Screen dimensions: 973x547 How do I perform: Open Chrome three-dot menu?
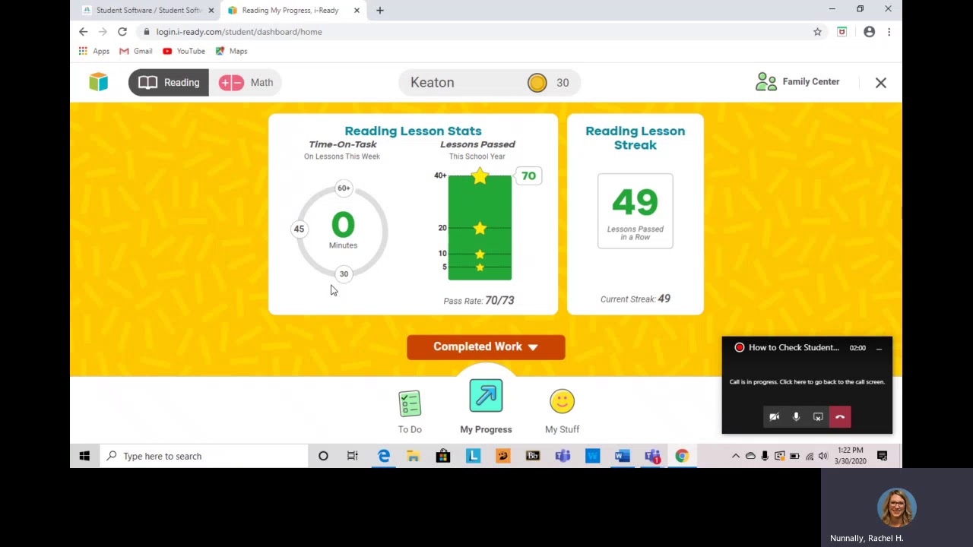[x=889, y=32]
